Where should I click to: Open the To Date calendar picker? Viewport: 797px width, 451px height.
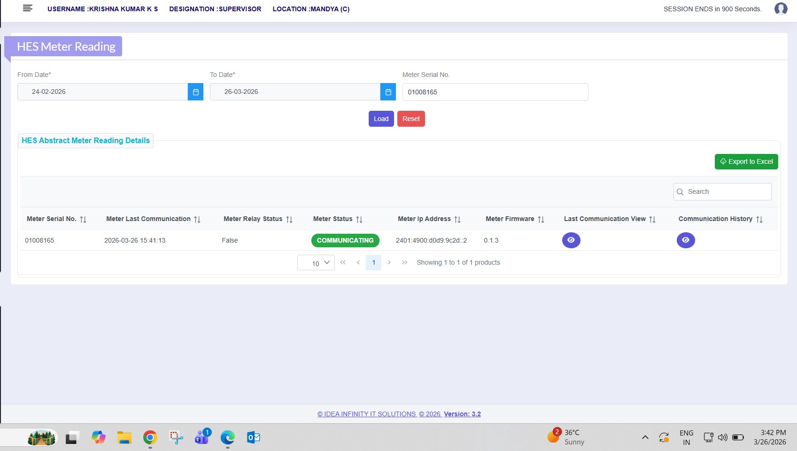388,92
